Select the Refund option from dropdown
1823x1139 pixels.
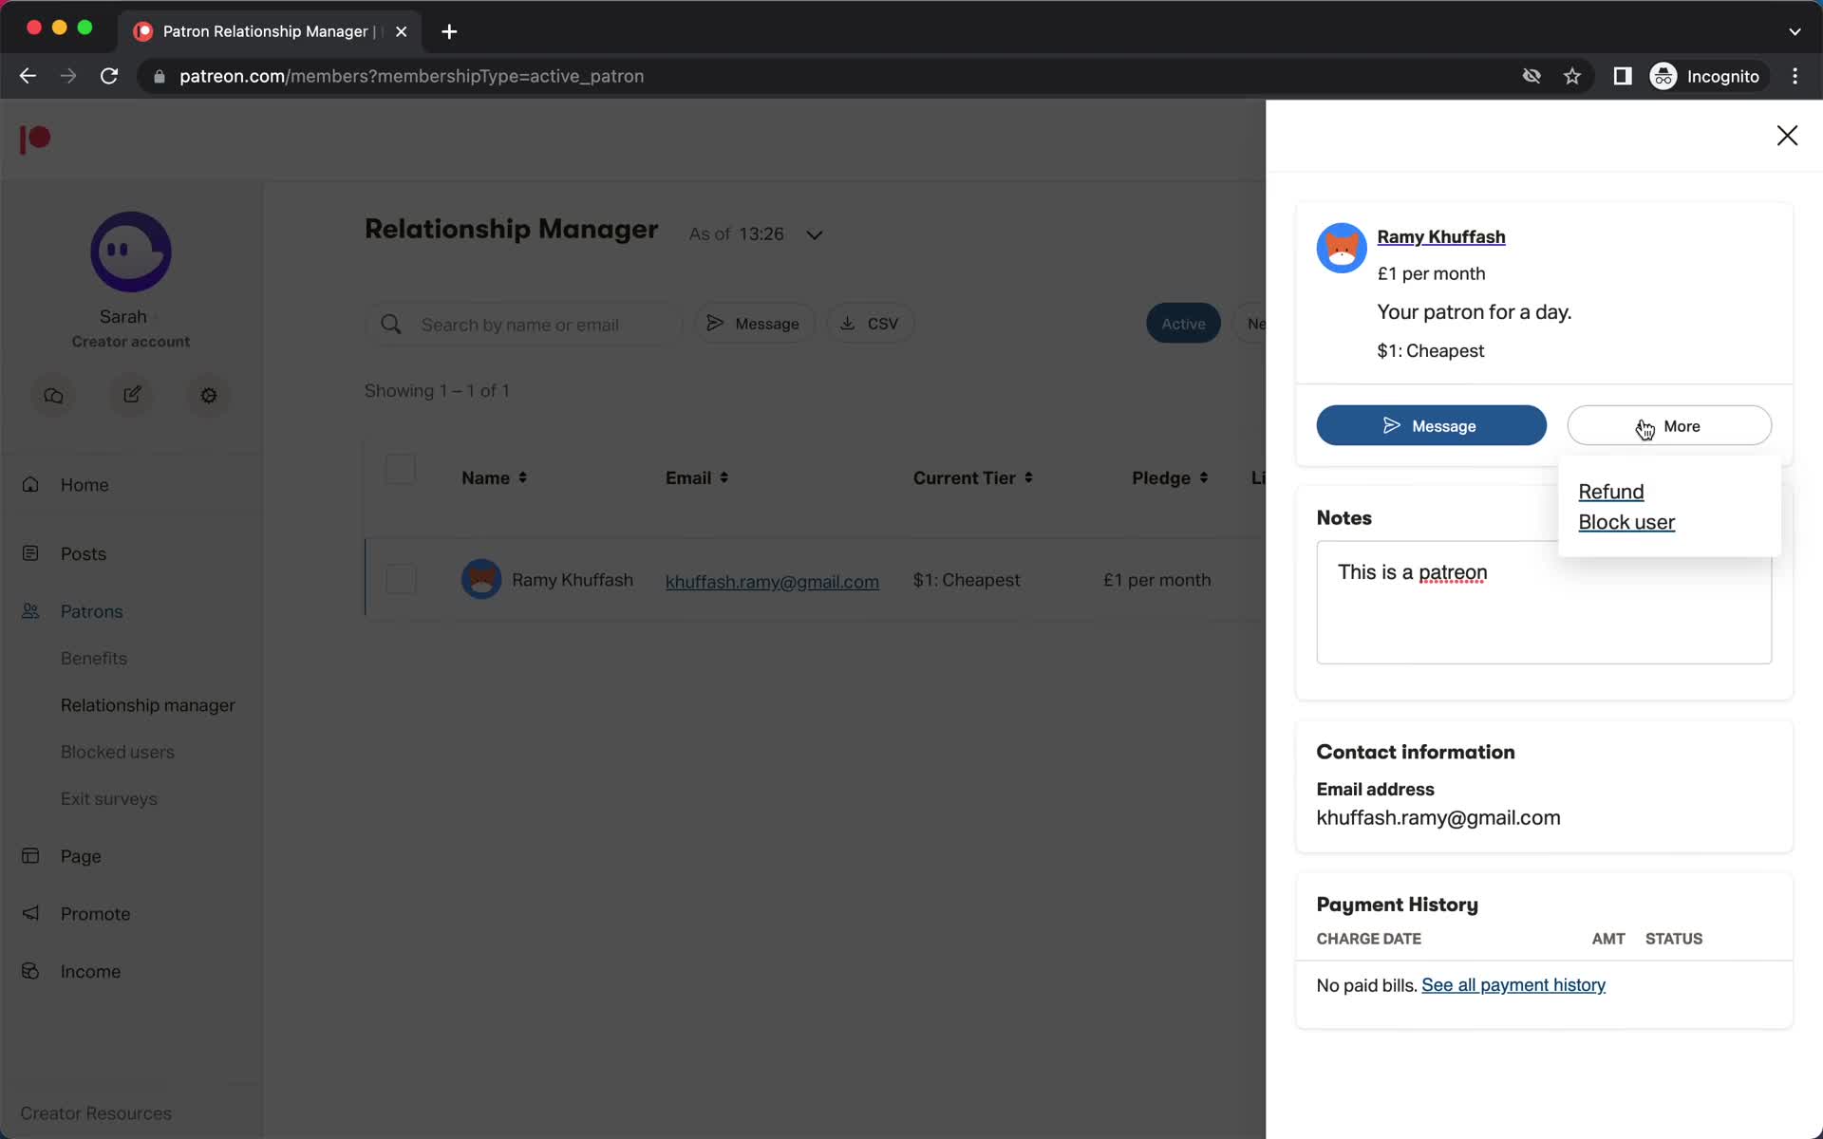coord(1611,491)
